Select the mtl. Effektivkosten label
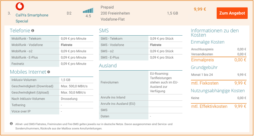Screen dimensions: 254x136 click(x=209, y=106)
